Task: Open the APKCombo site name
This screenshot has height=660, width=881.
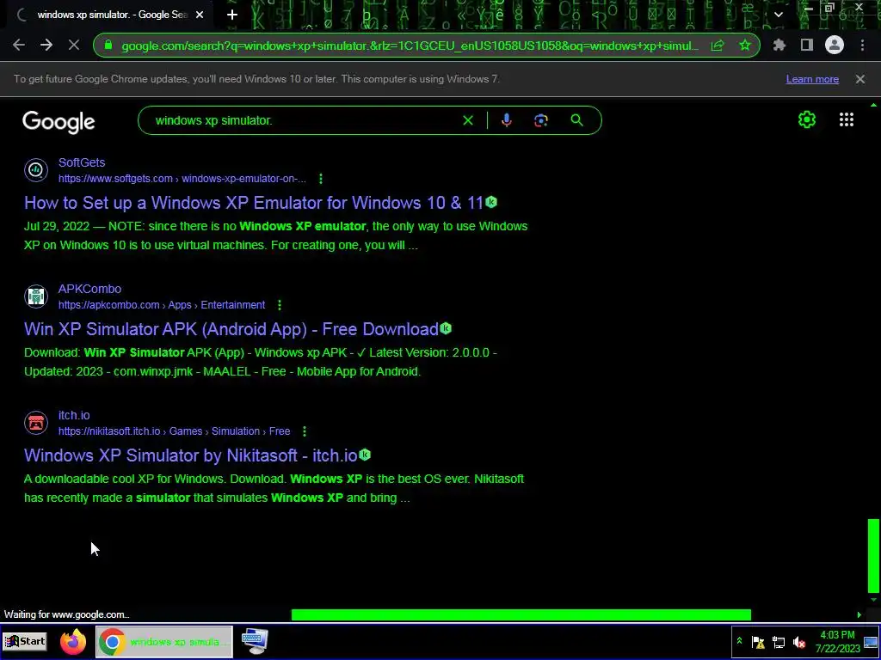Action: (x=89, y=289)
